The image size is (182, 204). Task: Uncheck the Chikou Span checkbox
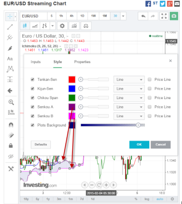click(32, 98)
